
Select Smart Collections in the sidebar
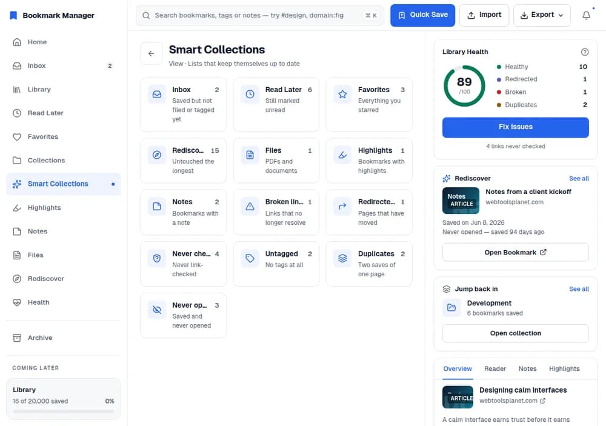[64, 184]
